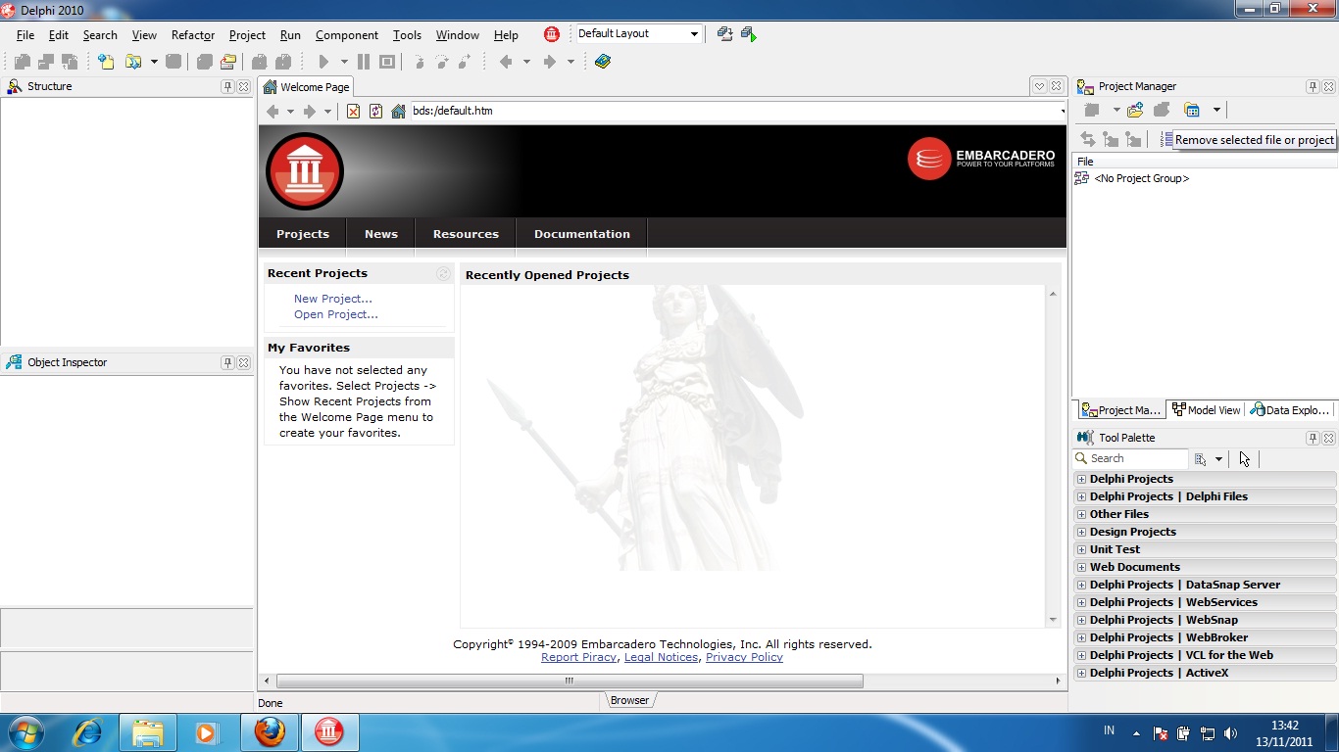Open Help contents book icon
1339x752 pixels.
603,62
